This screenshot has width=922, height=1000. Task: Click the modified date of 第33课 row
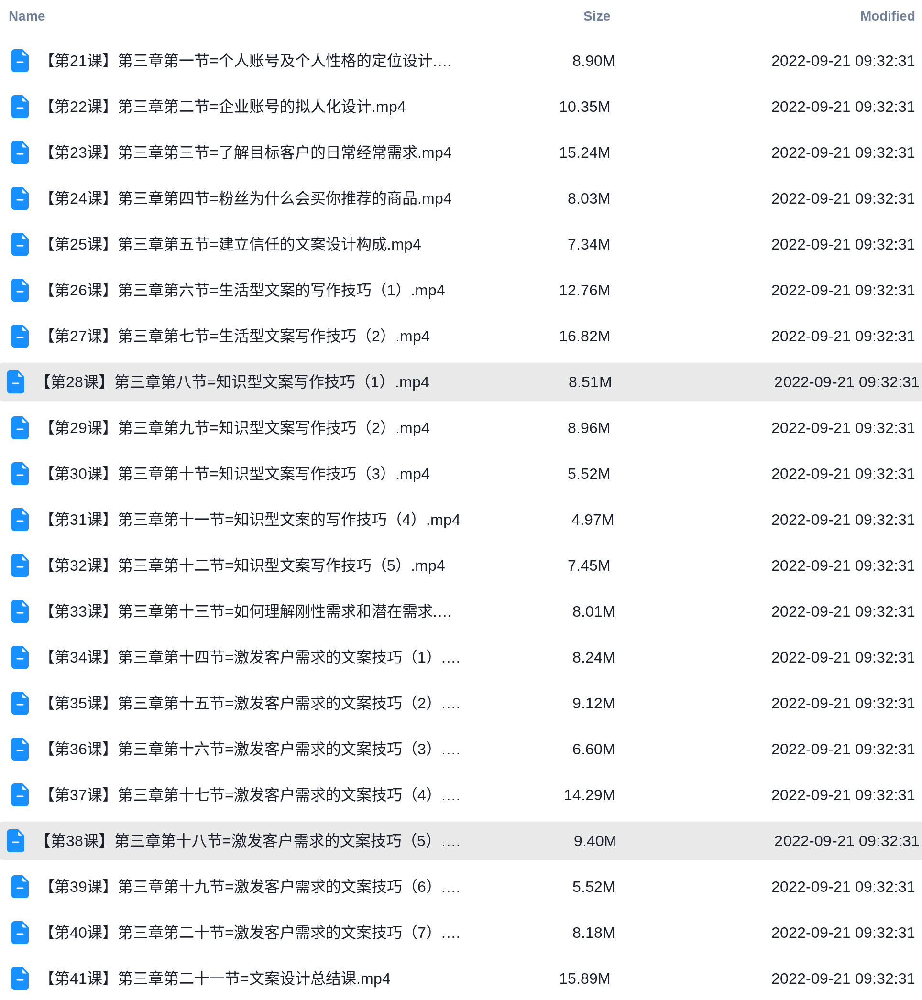coord(843,611)
